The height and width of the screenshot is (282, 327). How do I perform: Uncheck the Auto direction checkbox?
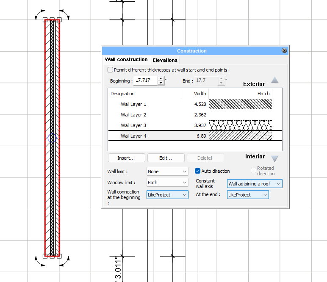197,171
